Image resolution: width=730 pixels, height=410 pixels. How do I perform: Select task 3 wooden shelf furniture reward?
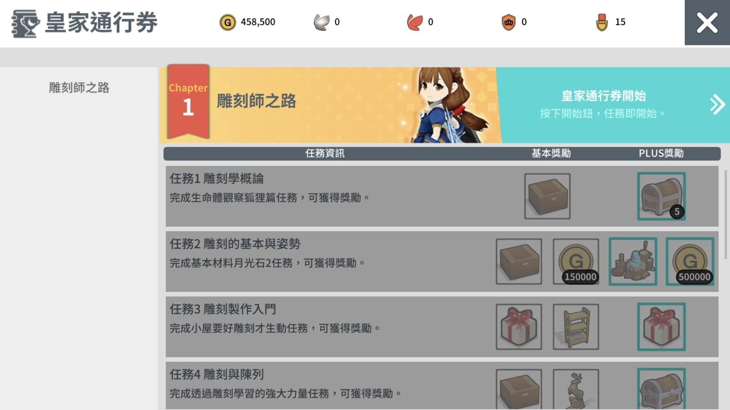point(576,327)
